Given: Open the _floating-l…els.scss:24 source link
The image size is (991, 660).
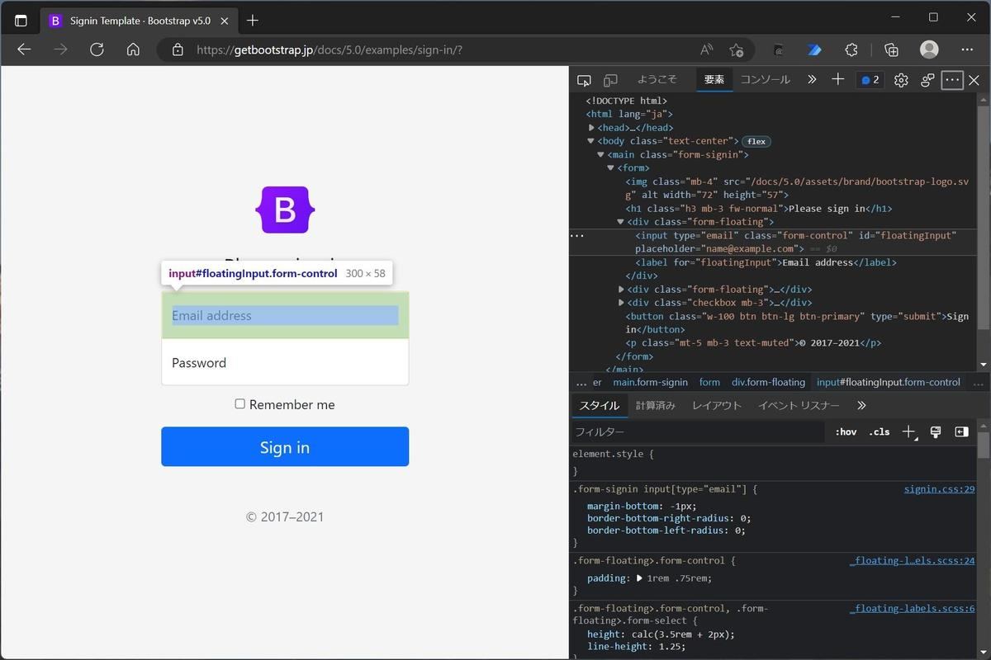Looking at the screenshot, I should pyautogui.click(x=912, y=560).
